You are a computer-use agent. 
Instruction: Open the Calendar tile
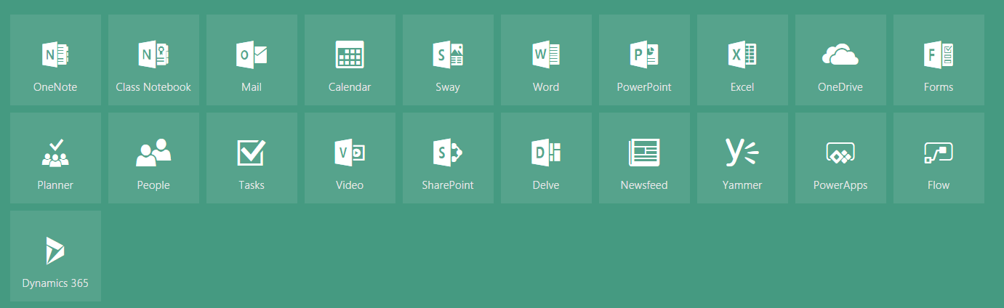point(350,60)
